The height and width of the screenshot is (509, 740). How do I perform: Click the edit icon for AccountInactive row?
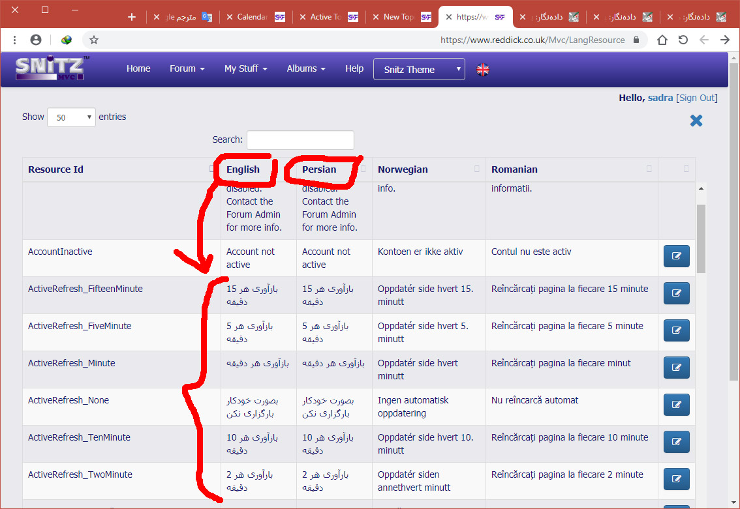[676, 256]
